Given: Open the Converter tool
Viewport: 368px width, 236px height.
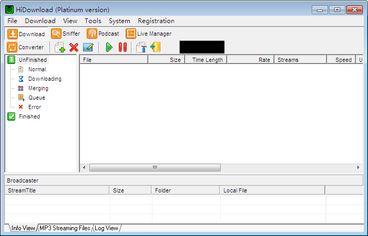Looking at the screenshot, I should tap(25, 47).
